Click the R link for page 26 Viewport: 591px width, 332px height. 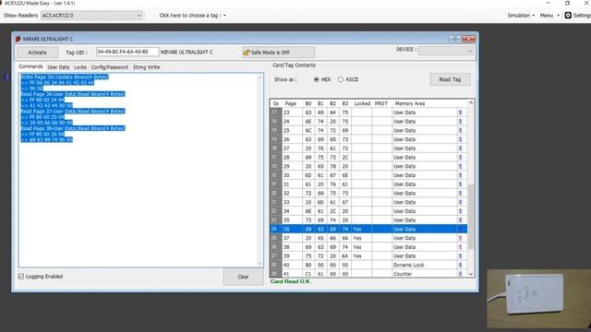460,139
